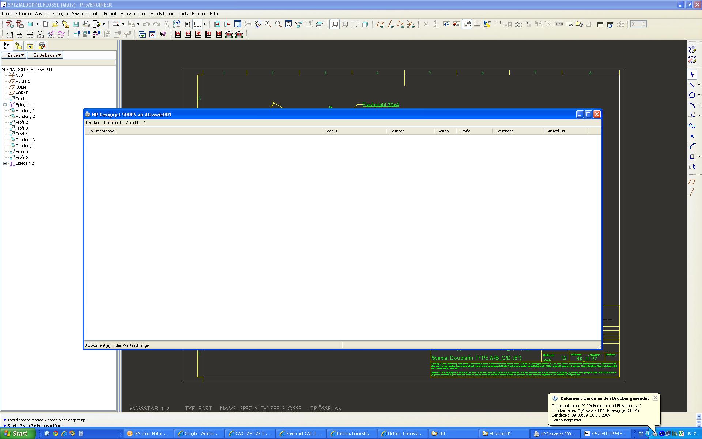The image size is (702, 439).
Task: Expand the Spiegeln 1 tree node
Action: pyautogui.click(x=5, y=105)
